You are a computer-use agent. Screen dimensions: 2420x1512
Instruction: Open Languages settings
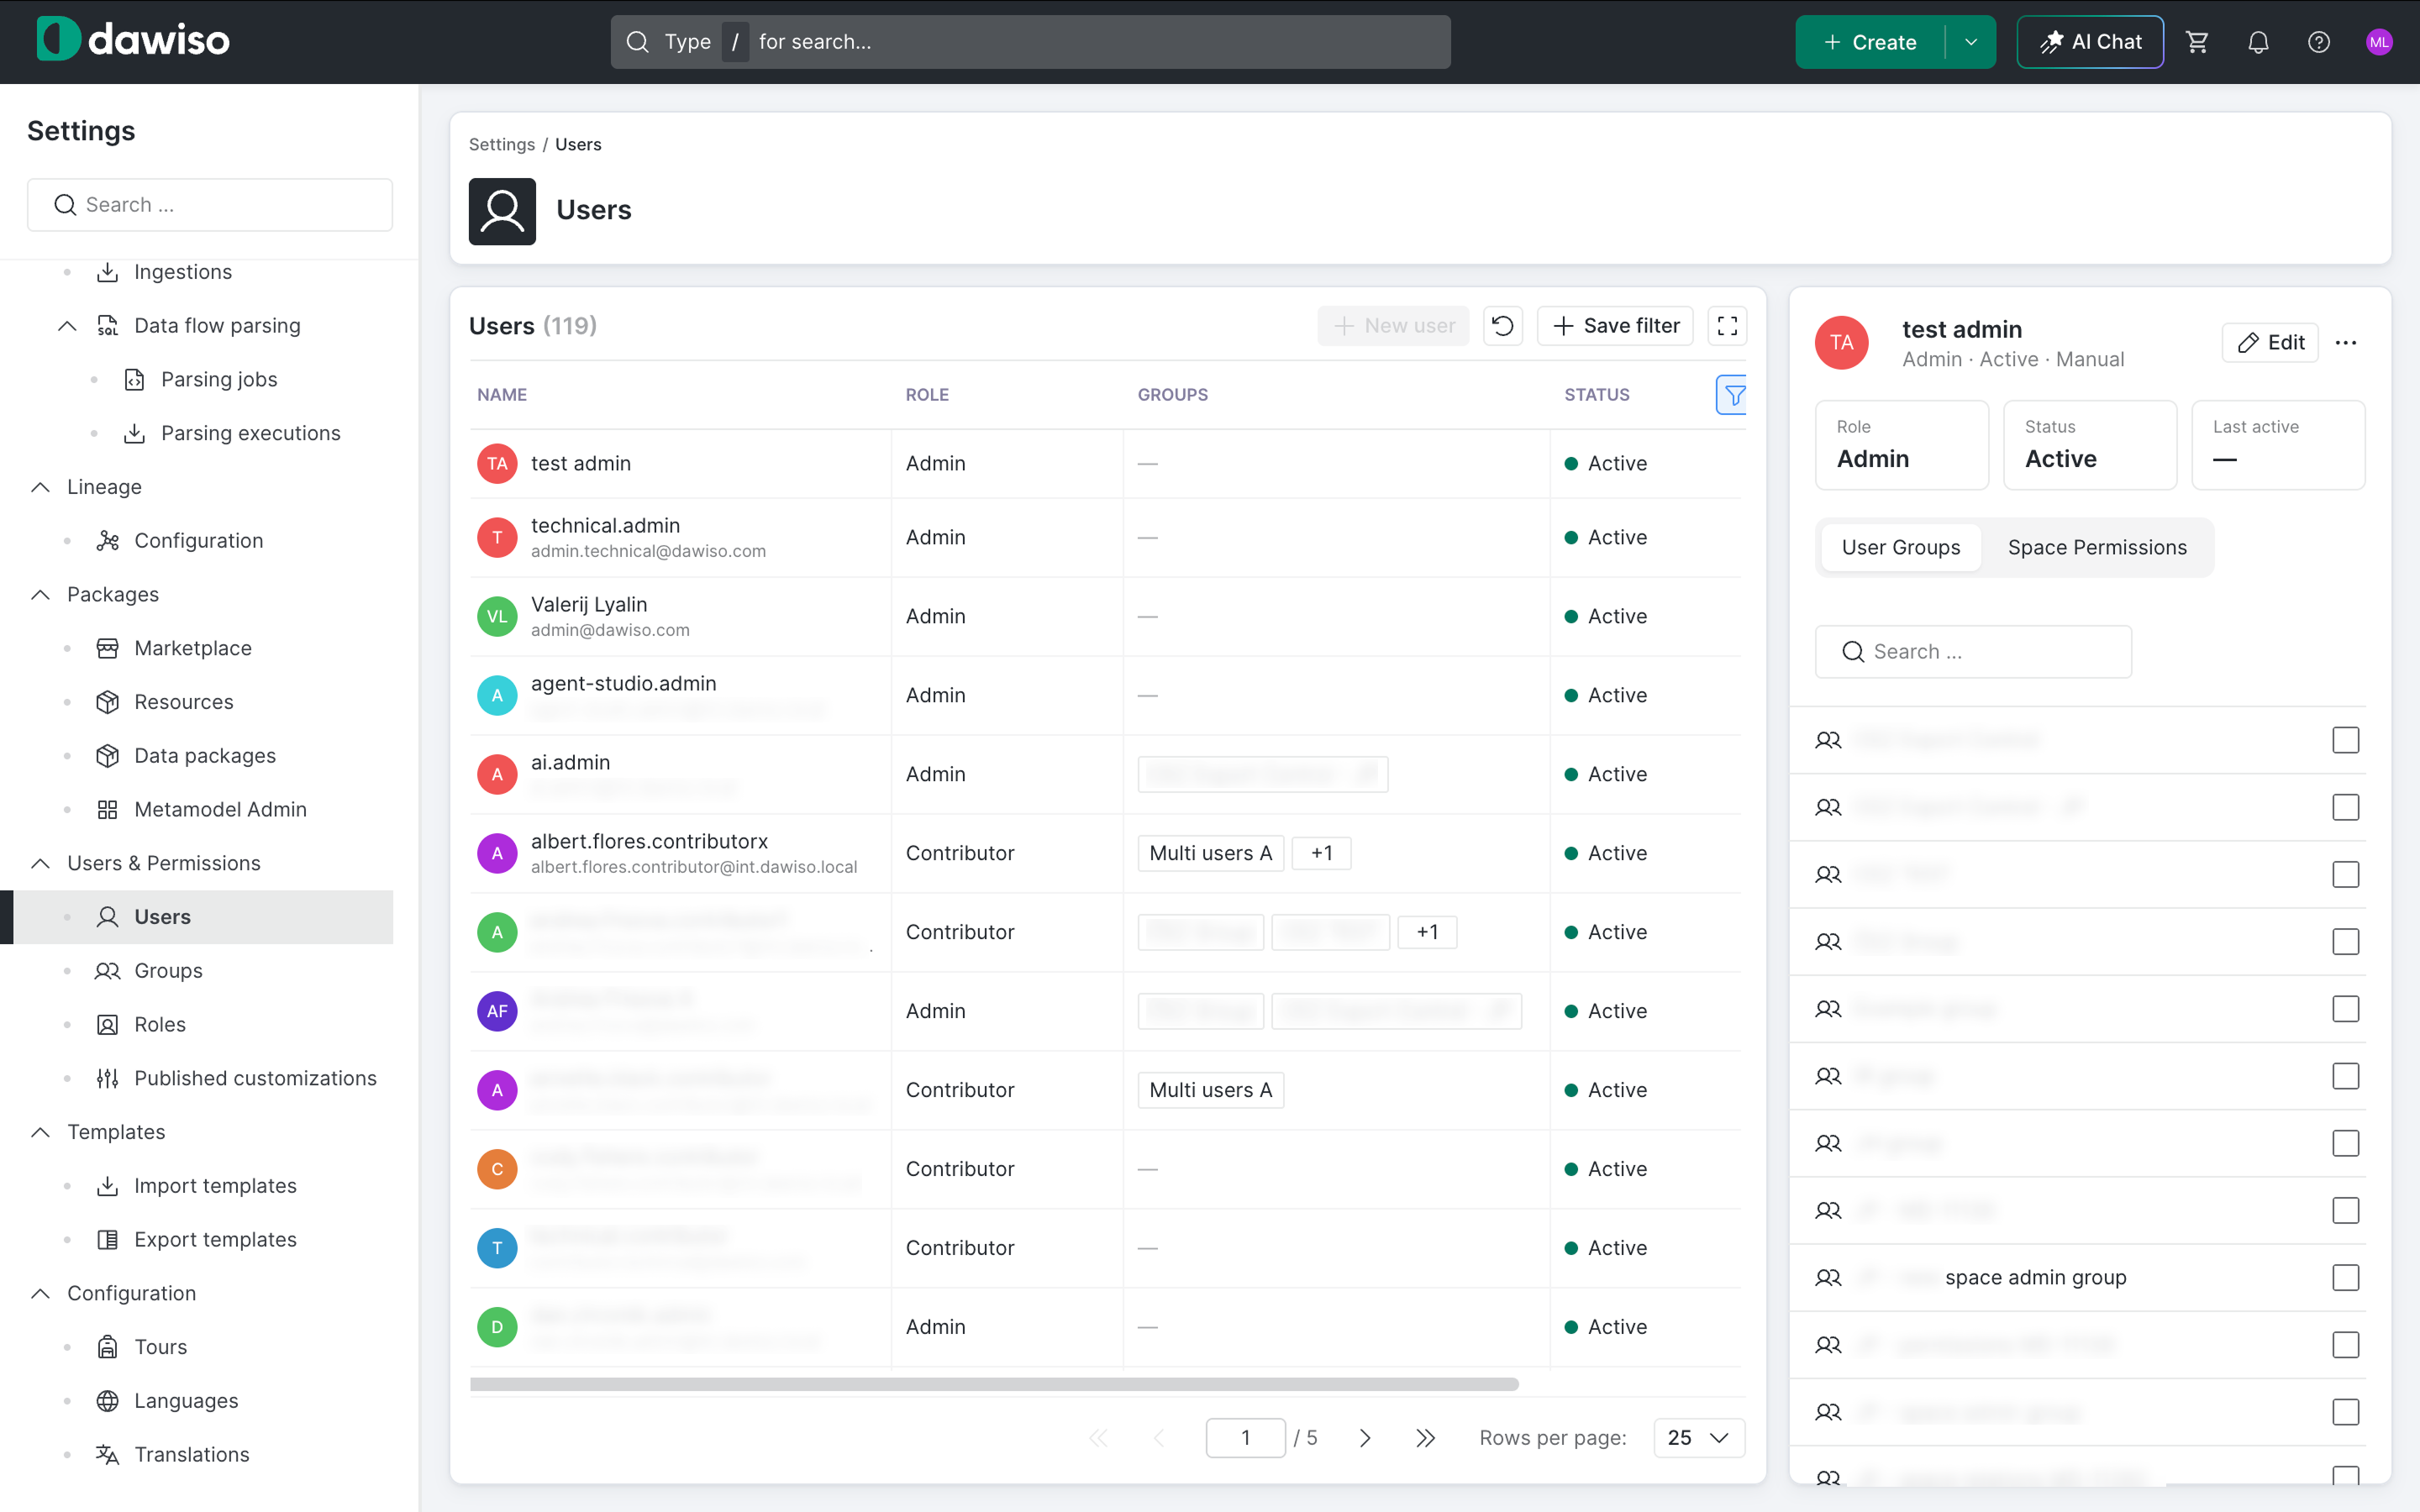(x=186, y=1400)
